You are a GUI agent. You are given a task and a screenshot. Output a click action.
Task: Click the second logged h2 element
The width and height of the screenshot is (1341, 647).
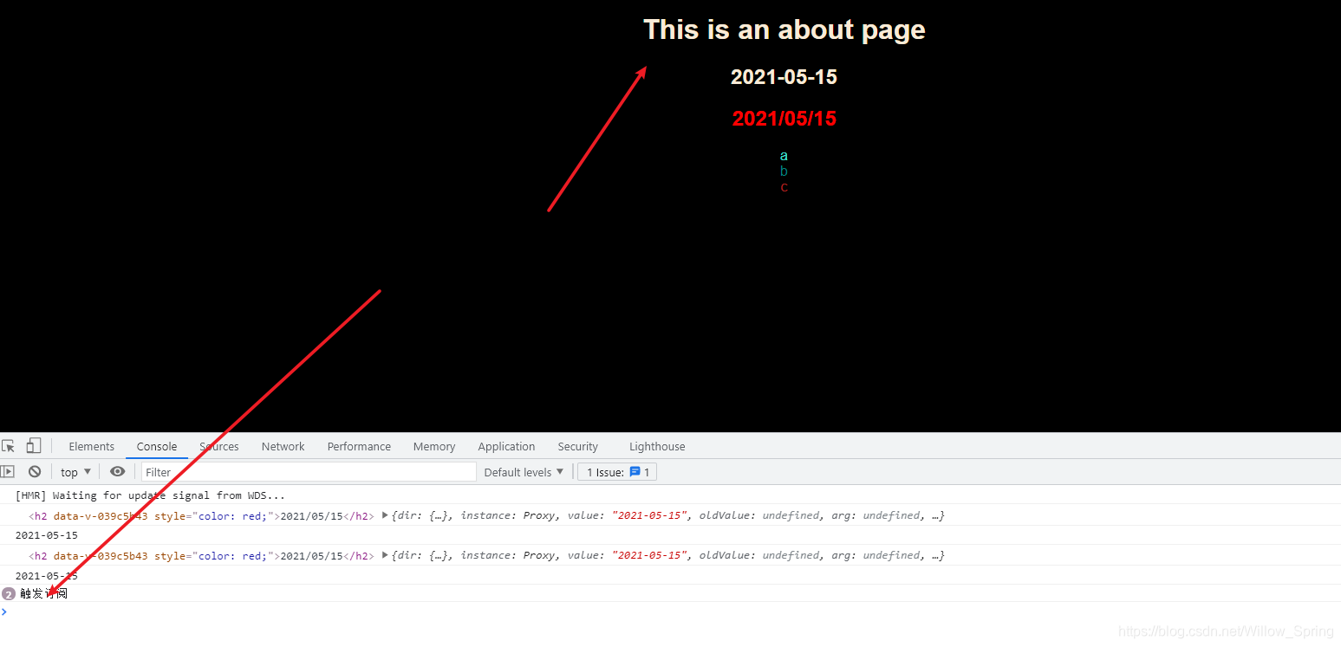click(x=201, y=555)
